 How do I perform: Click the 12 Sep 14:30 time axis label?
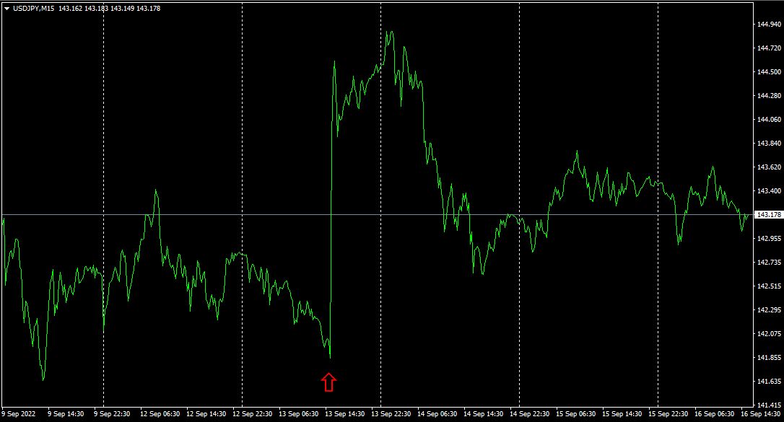pos(206,414)
